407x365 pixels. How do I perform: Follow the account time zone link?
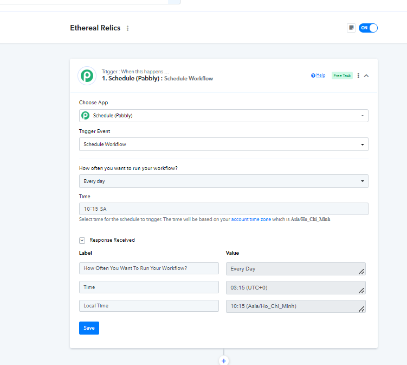tap(251, 219)
